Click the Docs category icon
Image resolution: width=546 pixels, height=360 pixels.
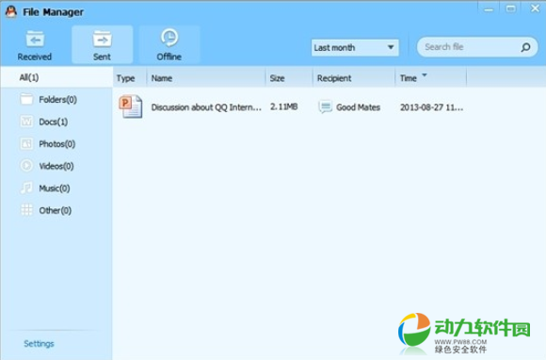26,122
